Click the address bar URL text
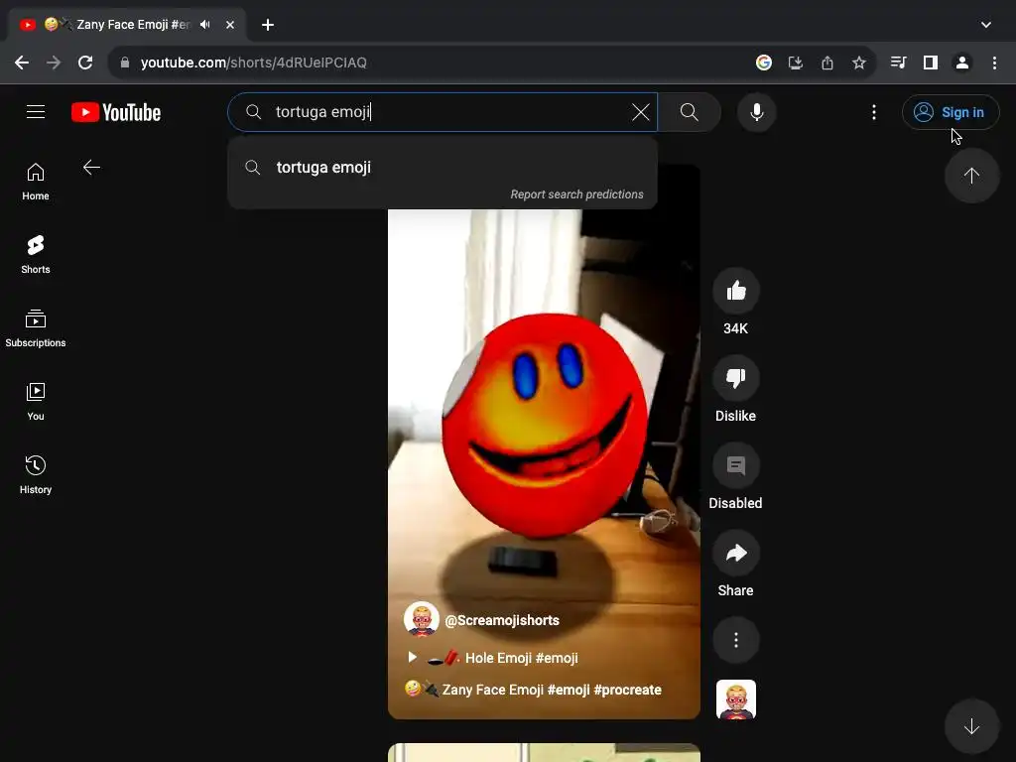 pyautogui.click(x=254, y=63)
